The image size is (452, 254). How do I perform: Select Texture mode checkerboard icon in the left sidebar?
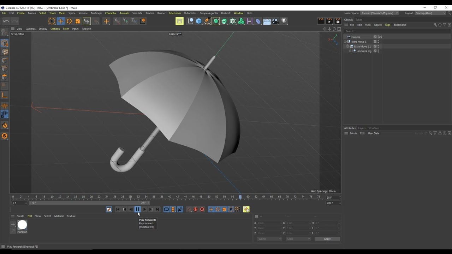coord(5,52)
